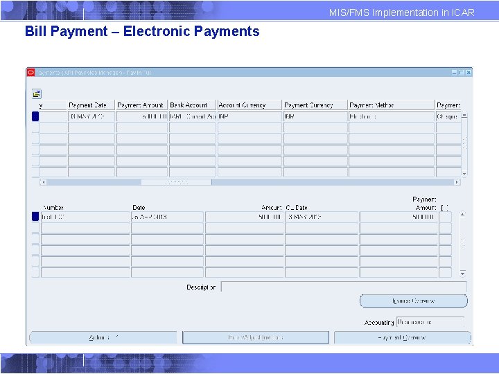The height and width of the screenshot is (374, 499).
Task: Click the folder tools icon above the grid
Action: pos(37,93)
